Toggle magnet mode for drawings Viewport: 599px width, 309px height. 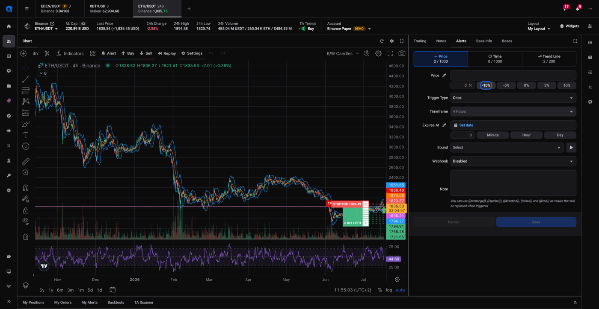(x=26, y=188)
